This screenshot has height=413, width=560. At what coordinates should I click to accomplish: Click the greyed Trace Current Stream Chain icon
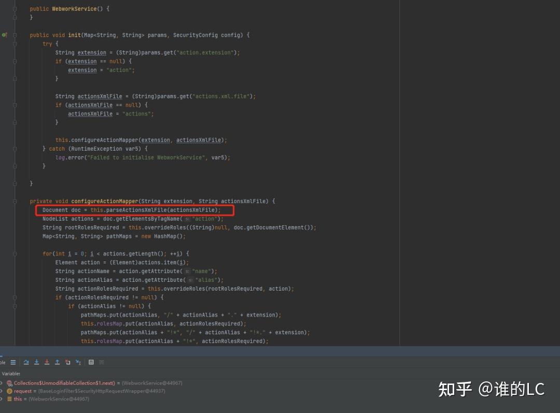point(102,362)
